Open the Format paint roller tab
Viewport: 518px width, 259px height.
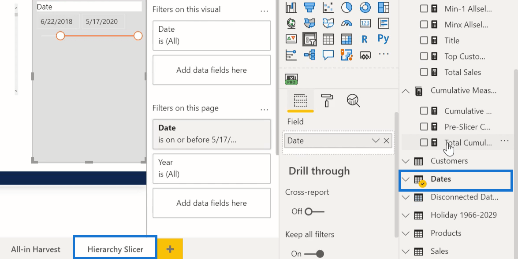(x=327, y=100)
